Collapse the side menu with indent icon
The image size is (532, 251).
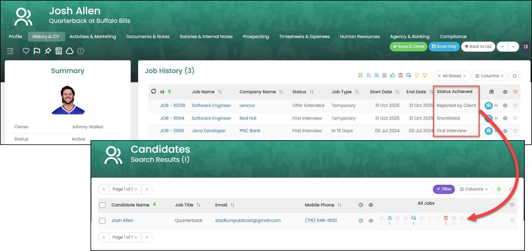(x=10, y=51)
